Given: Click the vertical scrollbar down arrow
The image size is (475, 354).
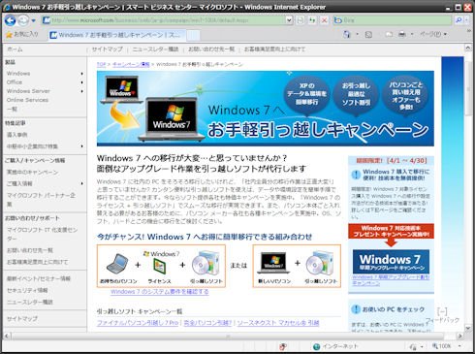Looking at the screenshot, I should coord(468,328).
